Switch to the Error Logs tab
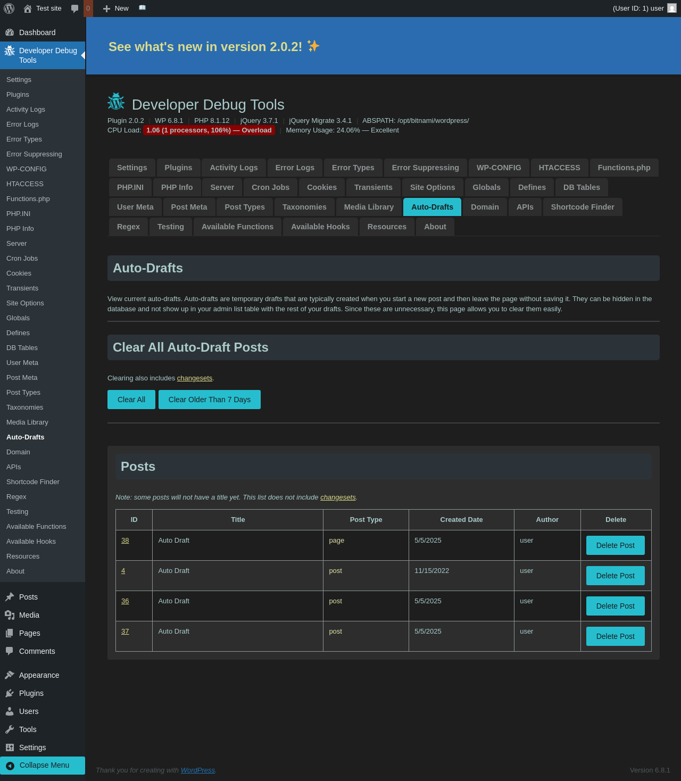 (295, 168)
